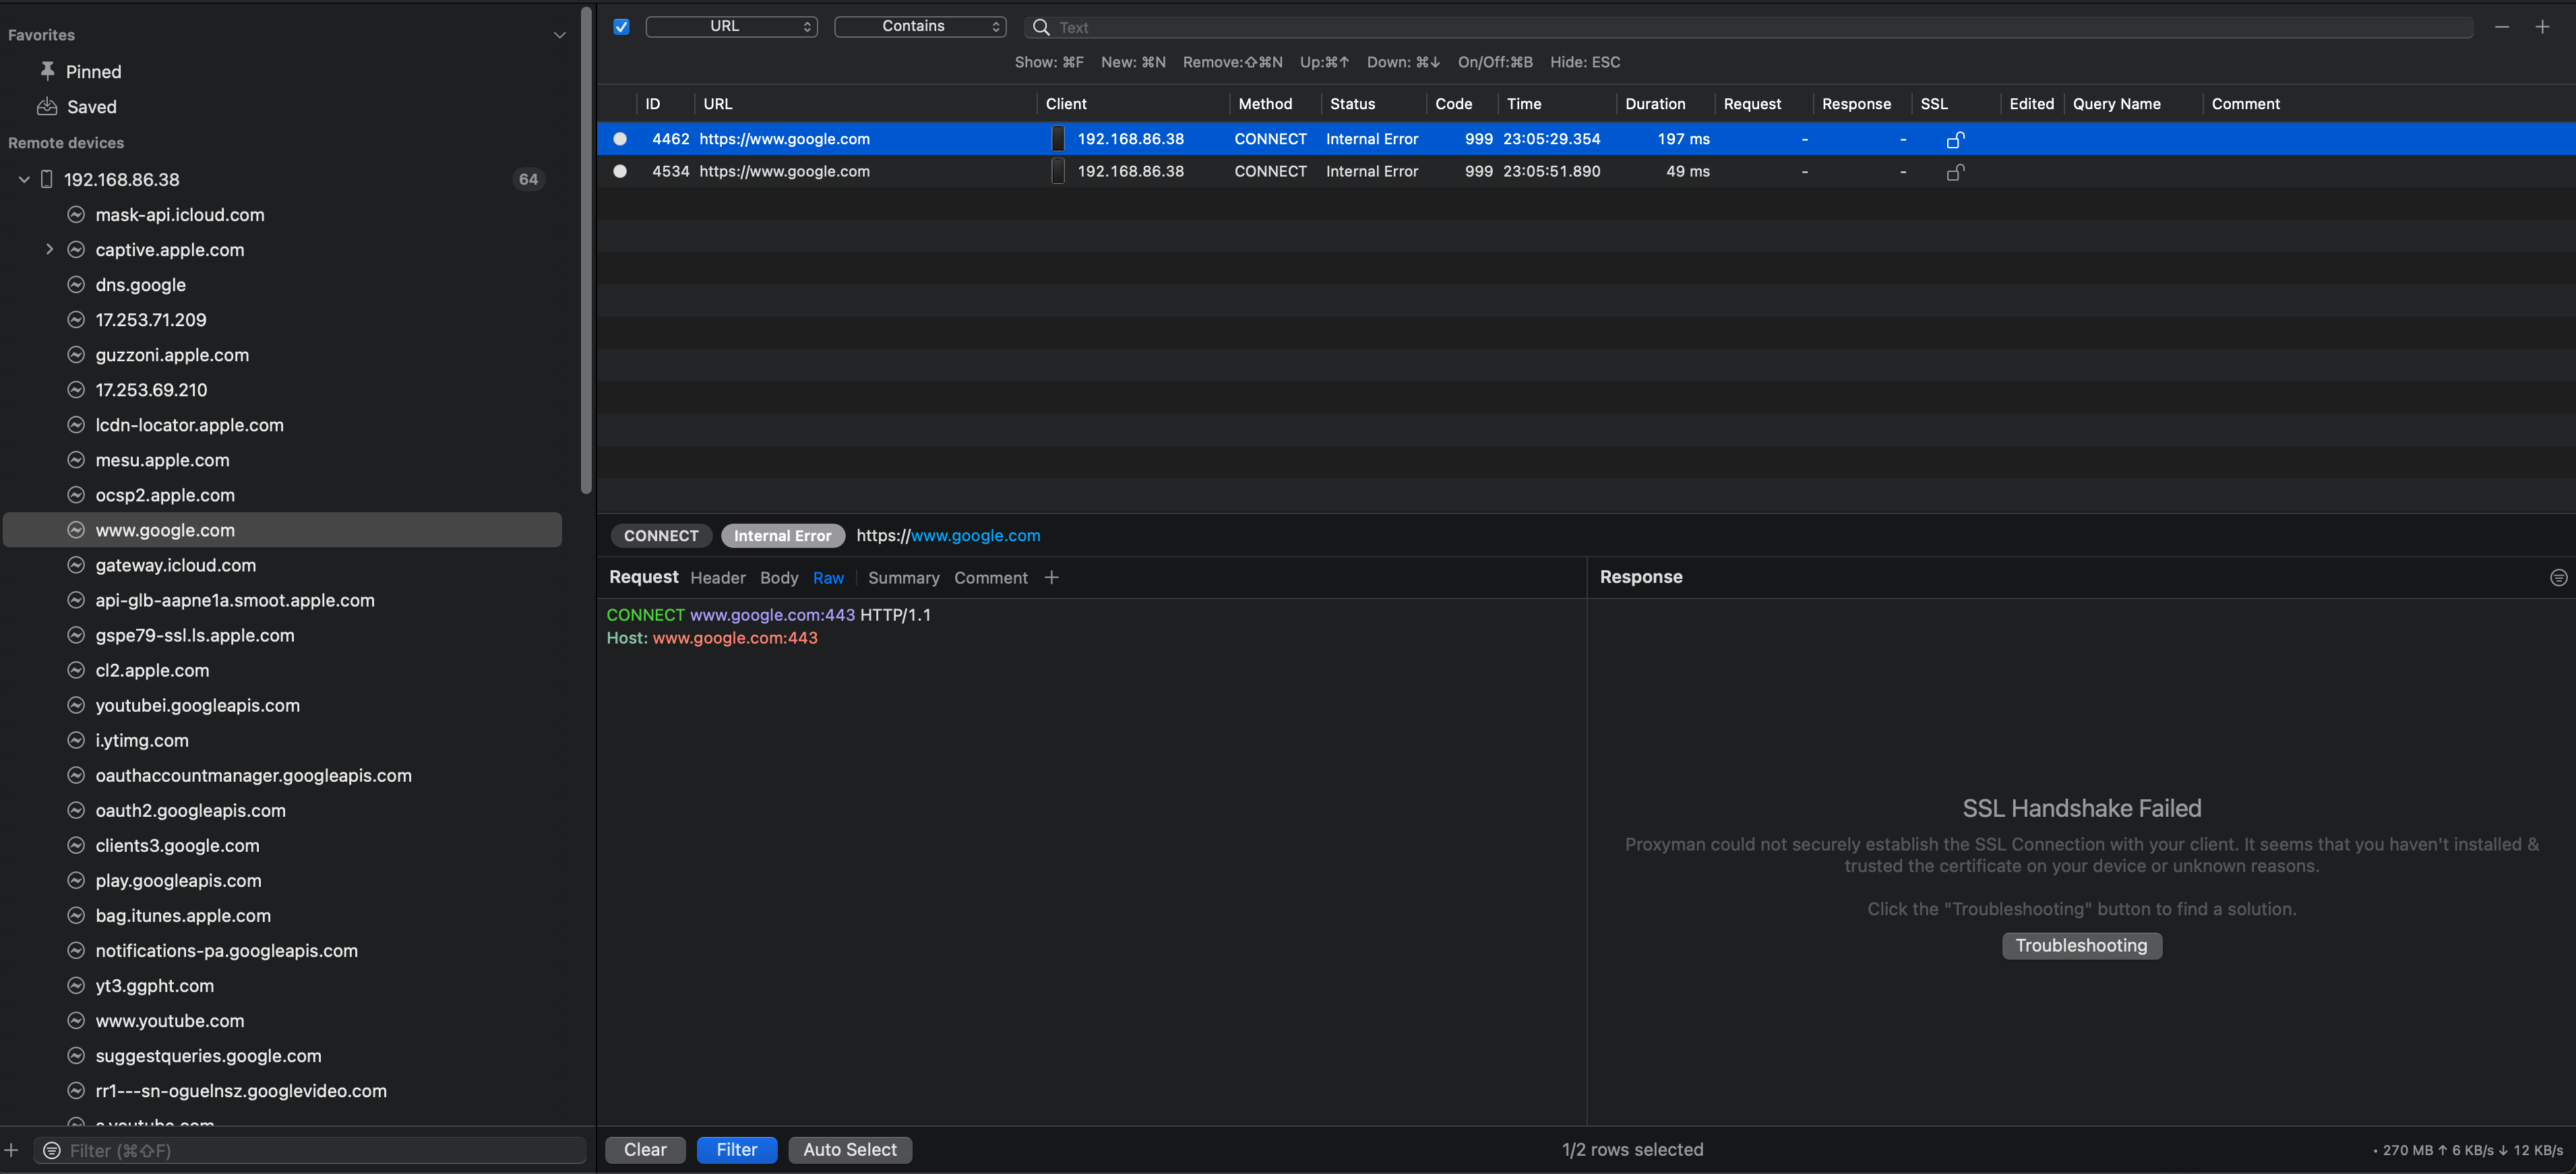Remove filter row with minus icon

pyautogui.click(x=2501, y=27)
